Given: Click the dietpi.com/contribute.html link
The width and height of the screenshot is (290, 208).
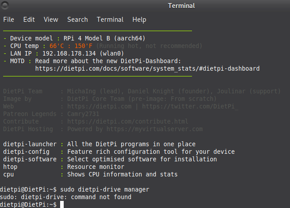Looking at the screenshot, I should pos(127,121).
